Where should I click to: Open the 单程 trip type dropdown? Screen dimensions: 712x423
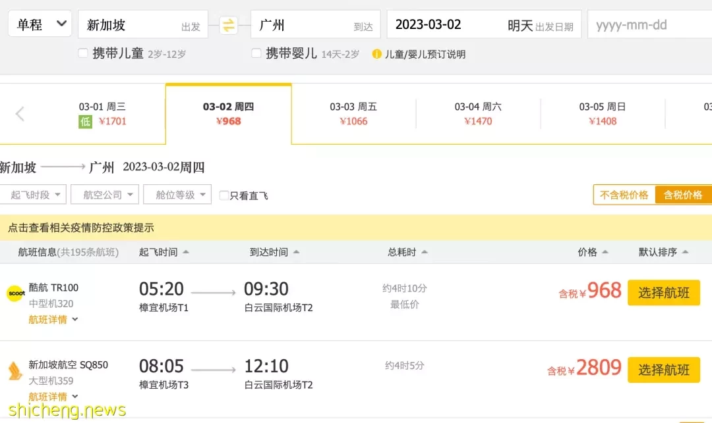40,24
